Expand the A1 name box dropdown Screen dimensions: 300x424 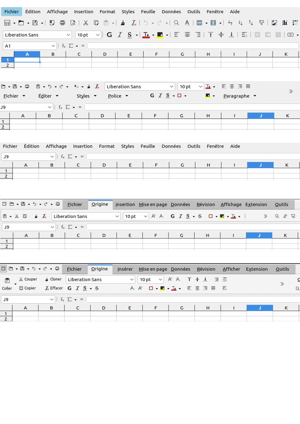[53, 46]
